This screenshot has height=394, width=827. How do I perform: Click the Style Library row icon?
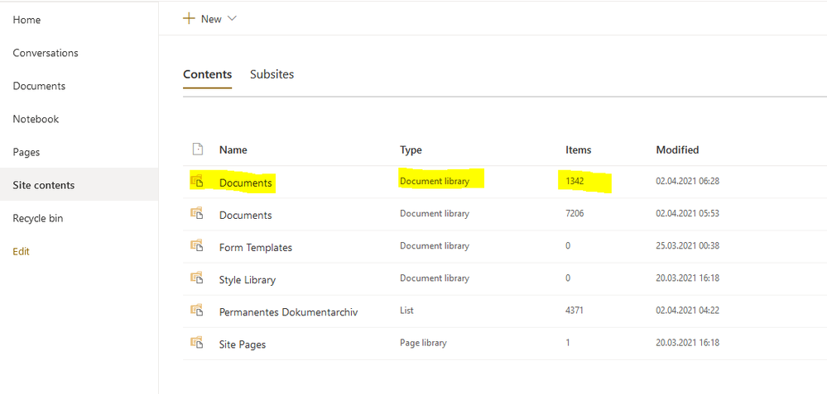coord(197,278)
